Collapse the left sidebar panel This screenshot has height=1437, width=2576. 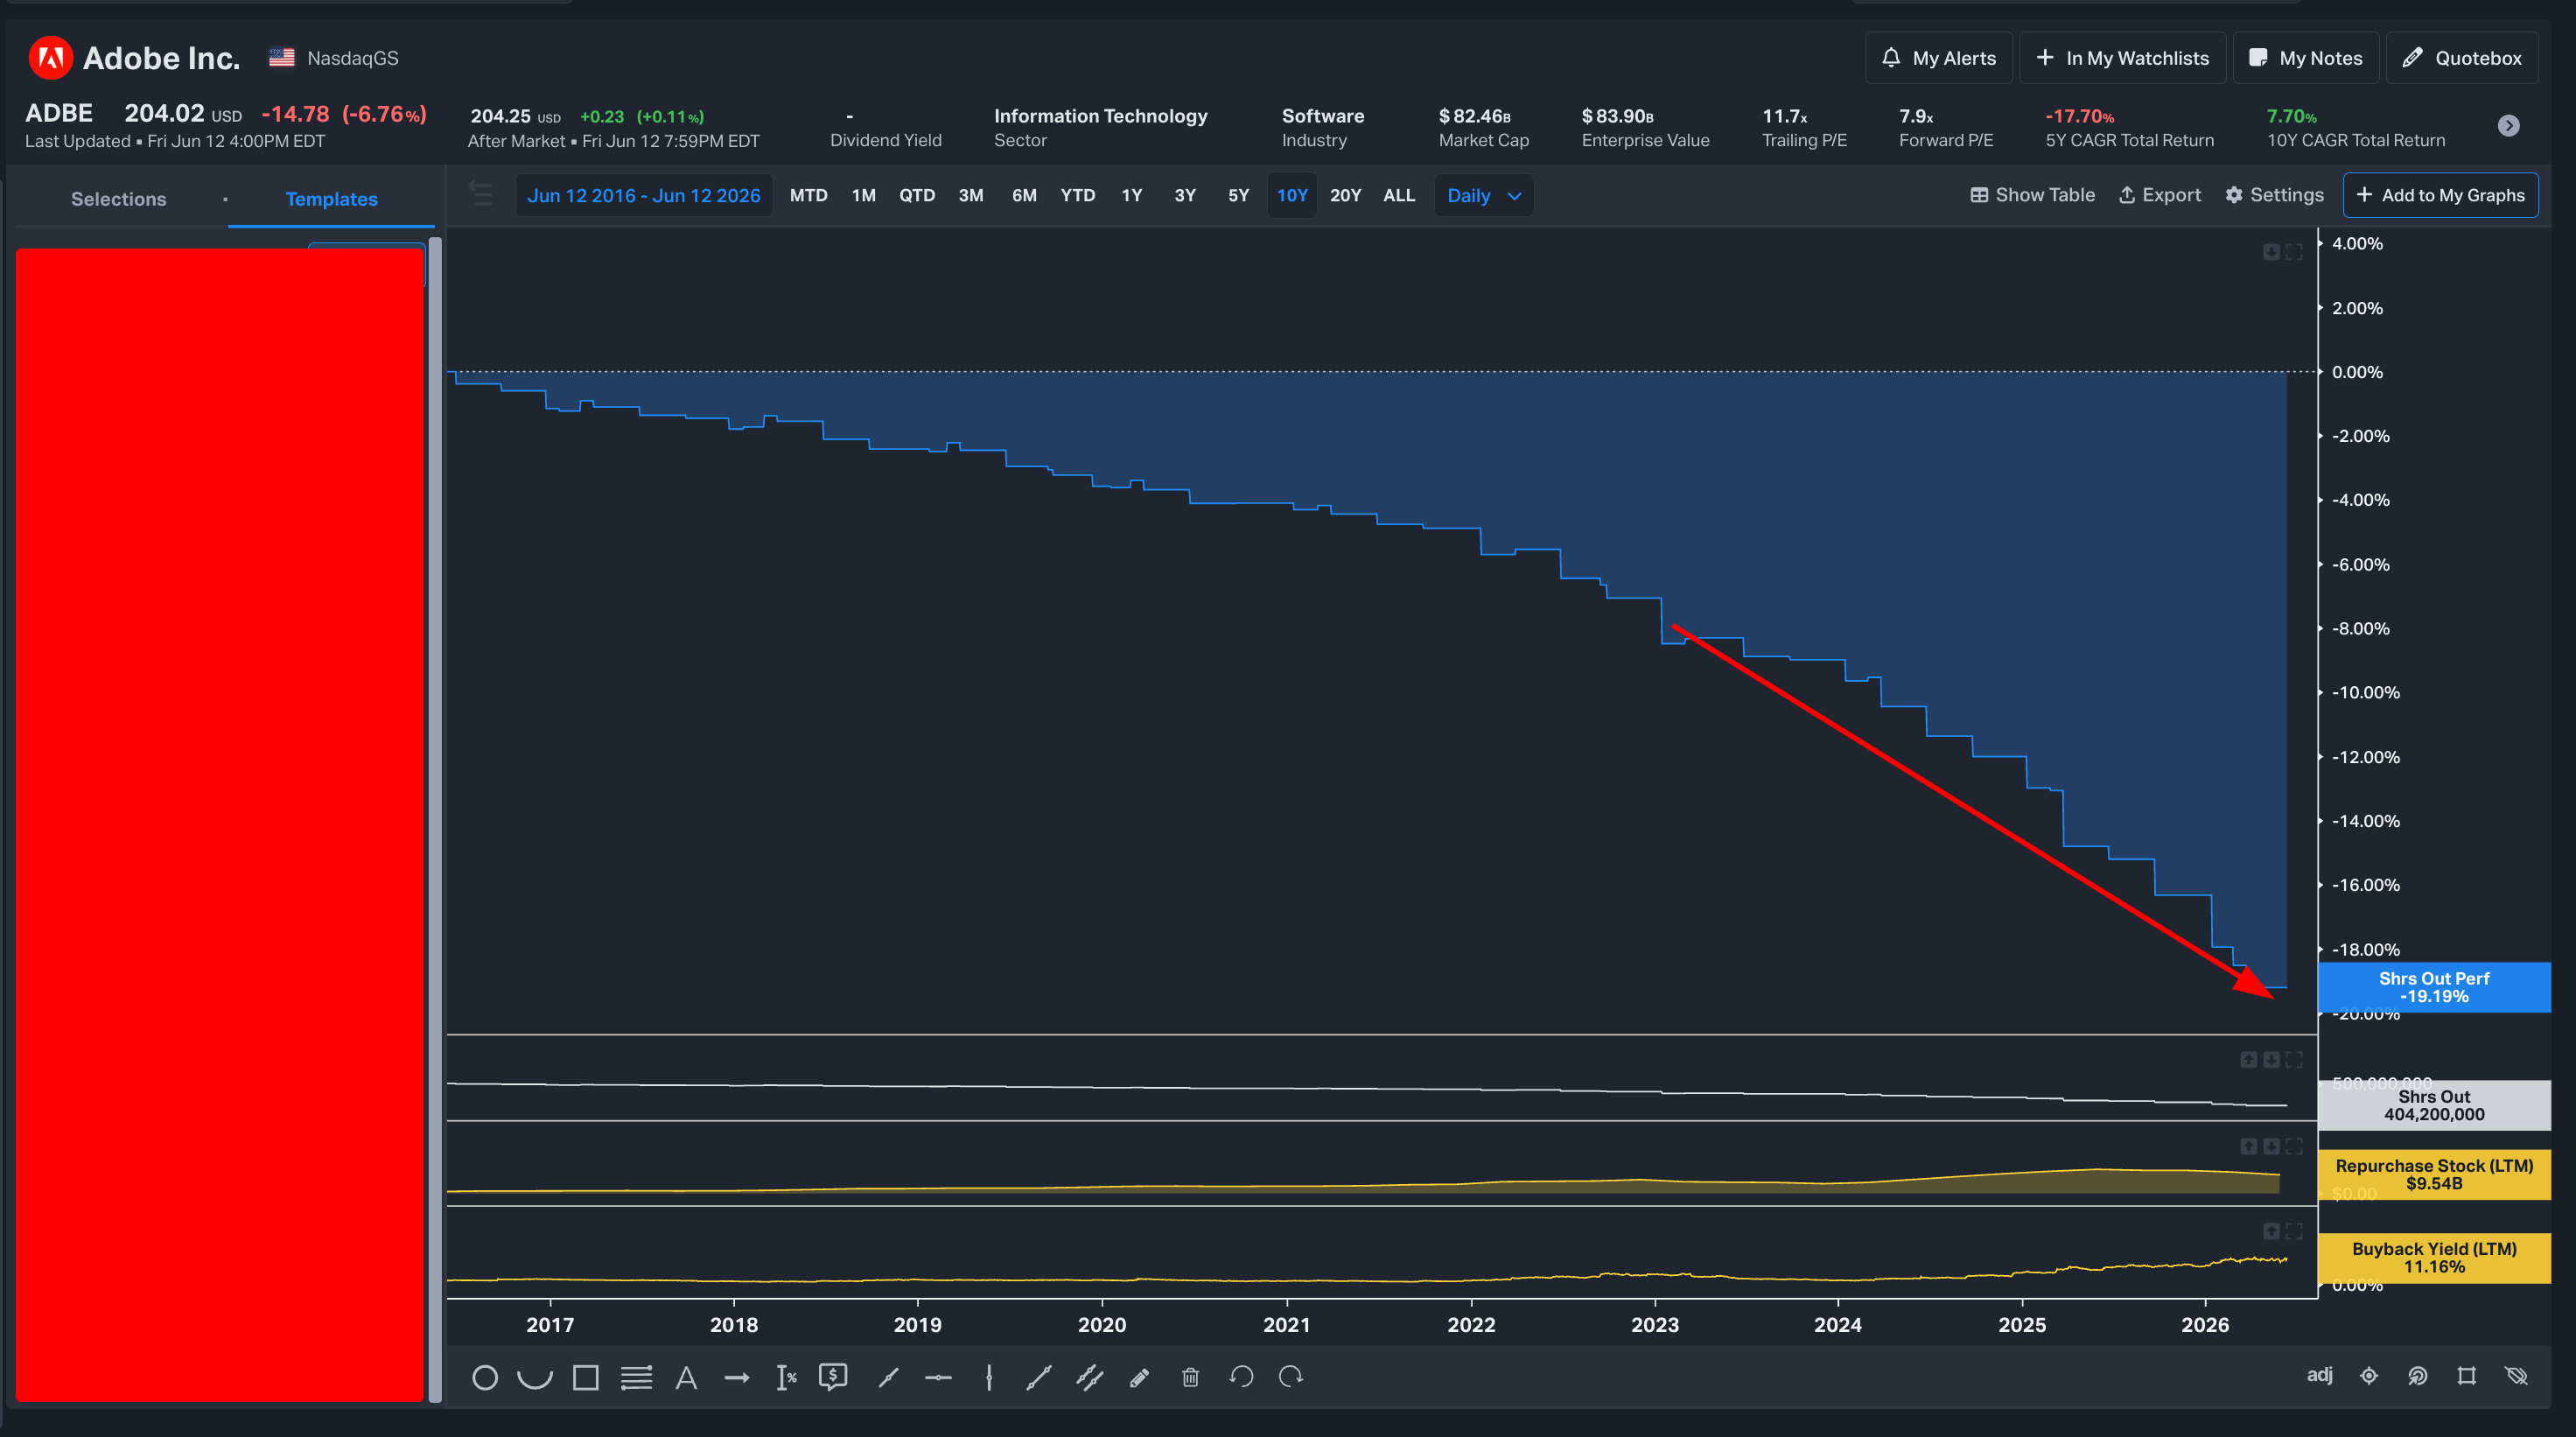coord(481,194)
